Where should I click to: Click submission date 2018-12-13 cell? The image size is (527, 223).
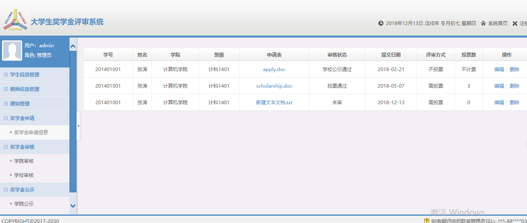391,103
